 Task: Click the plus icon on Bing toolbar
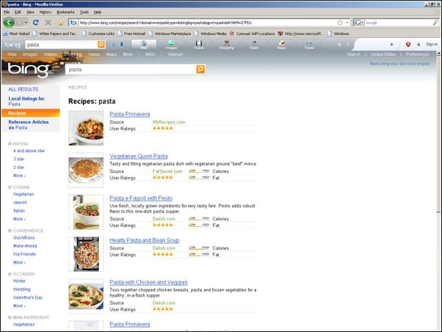pos(392,44)
